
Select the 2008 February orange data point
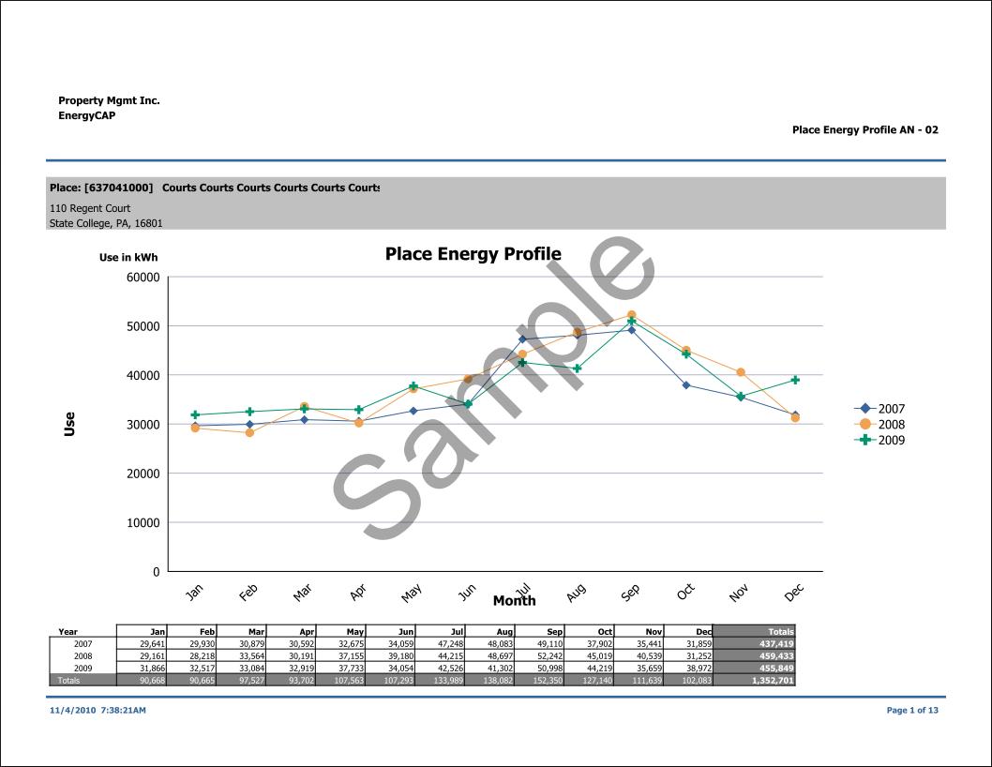click(x=249, y=432)
